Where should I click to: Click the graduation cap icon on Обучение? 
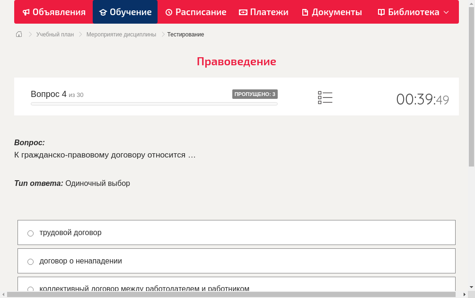point(104,12)
